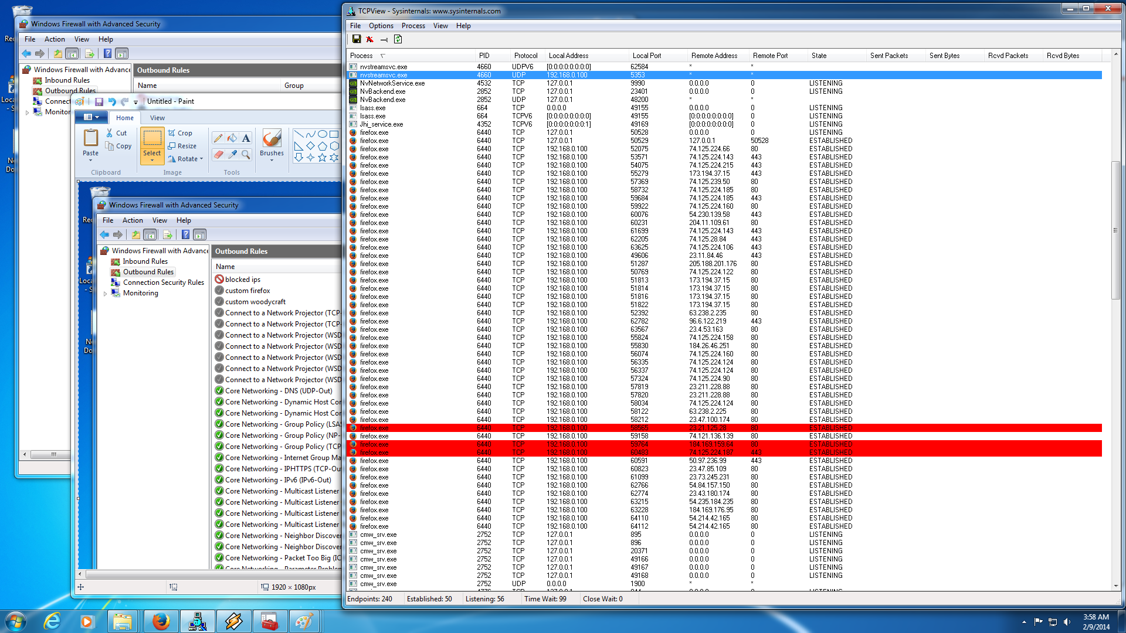
Task: Click the Select tool rectangle icon
Action: pyautogui.click(x=152, y=138)
